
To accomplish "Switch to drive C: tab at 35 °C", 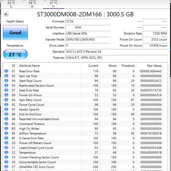I will [x=11, y=4].
